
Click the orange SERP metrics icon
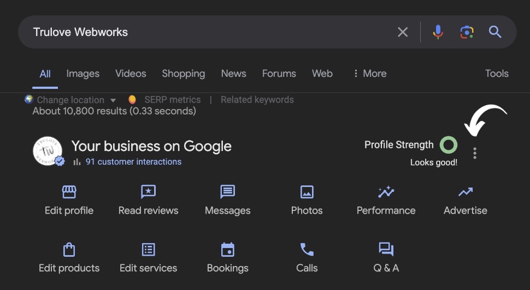tap(132, 99)
